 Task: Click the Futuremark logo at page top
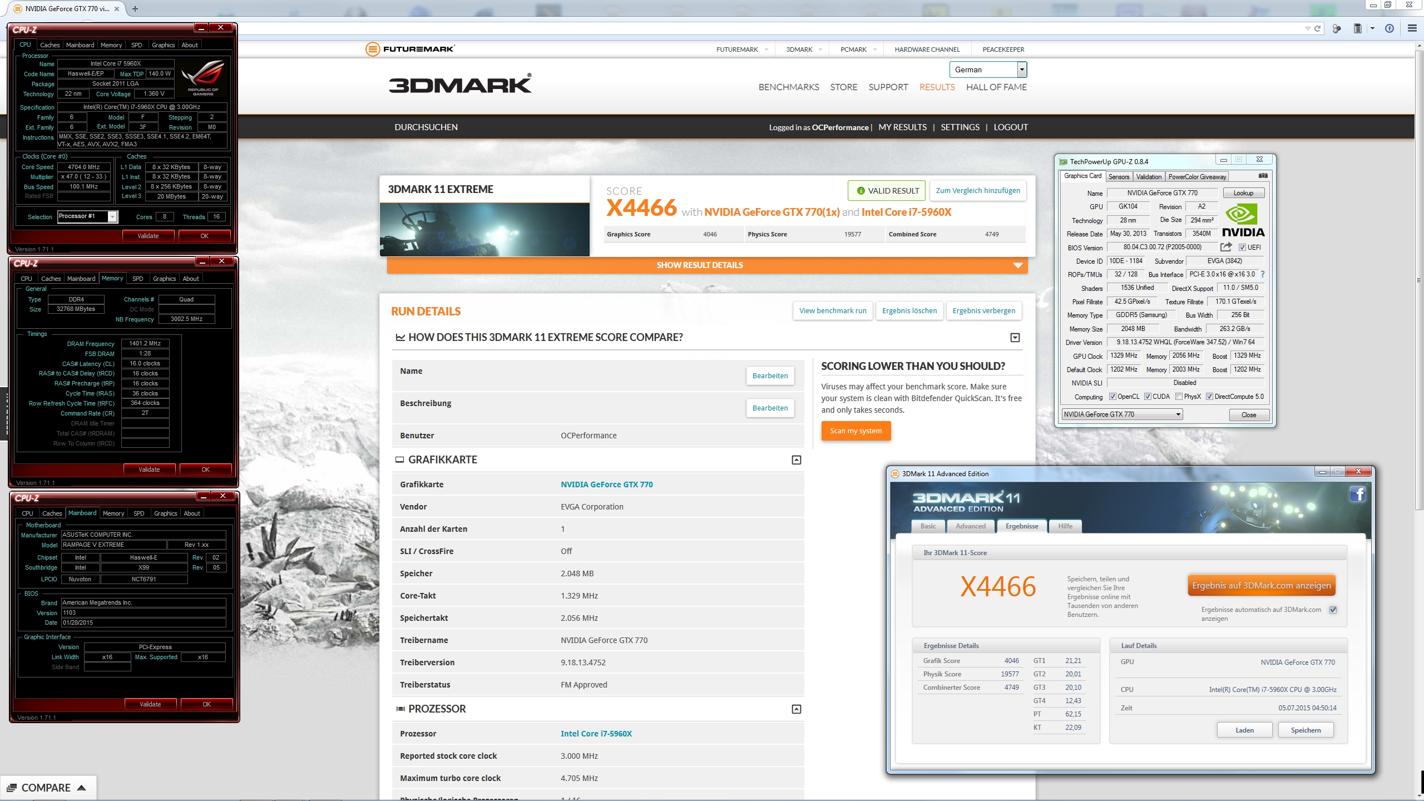point(410,49)
